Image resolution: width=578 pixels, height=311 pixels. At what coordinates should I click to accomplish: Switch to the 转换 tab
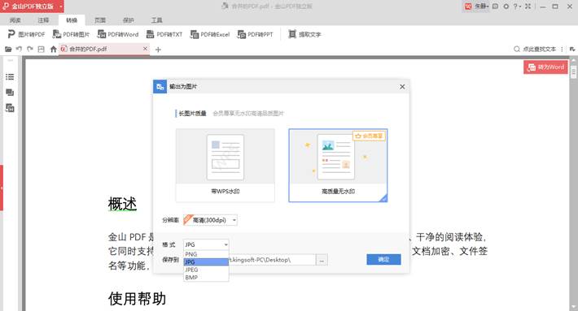(x=72, y=20)
